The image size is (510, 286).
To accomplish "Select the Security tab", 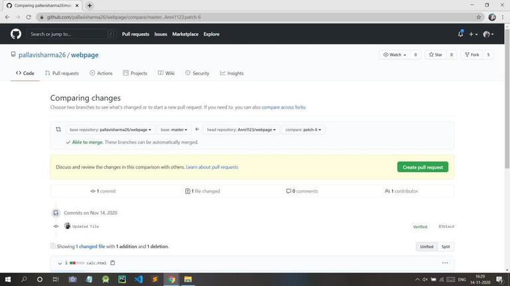I will 197,73.
